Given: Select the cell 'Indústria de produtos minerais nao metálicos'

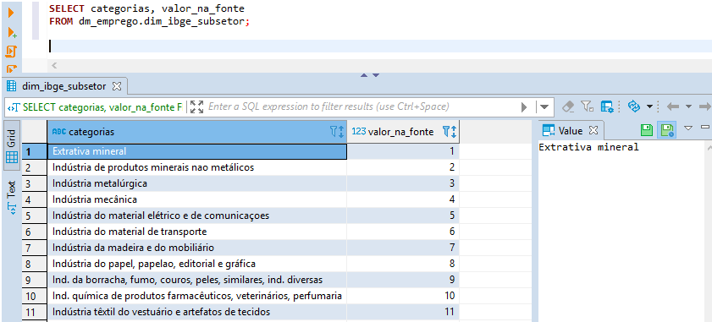Looking at the screenshot, I should pos(196,167).
